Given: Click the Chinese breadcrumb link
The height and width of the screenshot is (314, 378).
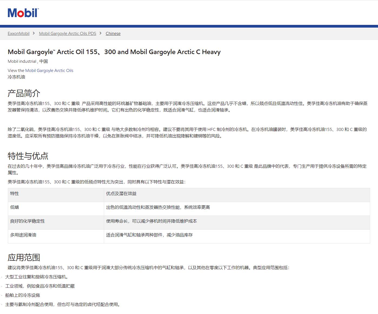Looking at the screenshot, I should click(x=113, y=34).
